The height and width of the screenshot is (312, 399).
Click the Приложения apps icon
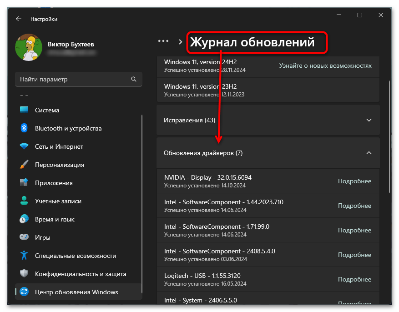click(x=24, y=182)
